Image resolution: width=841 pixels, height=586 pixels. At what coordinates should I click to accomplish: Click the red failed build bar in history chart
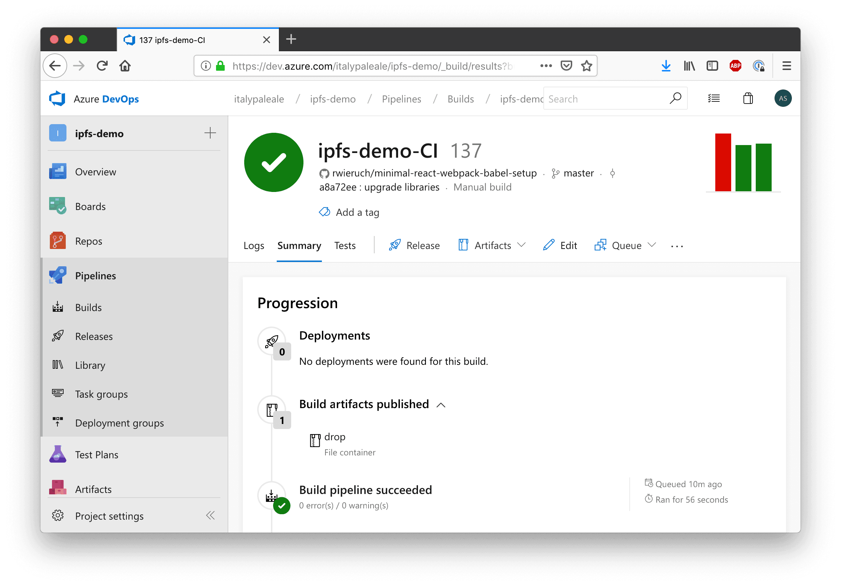point(723,162)
